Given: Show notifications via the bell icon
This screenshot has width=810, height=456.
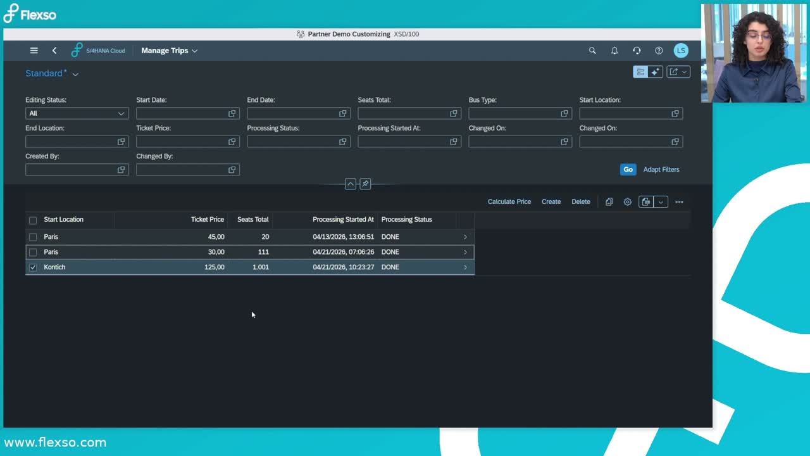Looking at the screenshot, I should pos(614,51).
